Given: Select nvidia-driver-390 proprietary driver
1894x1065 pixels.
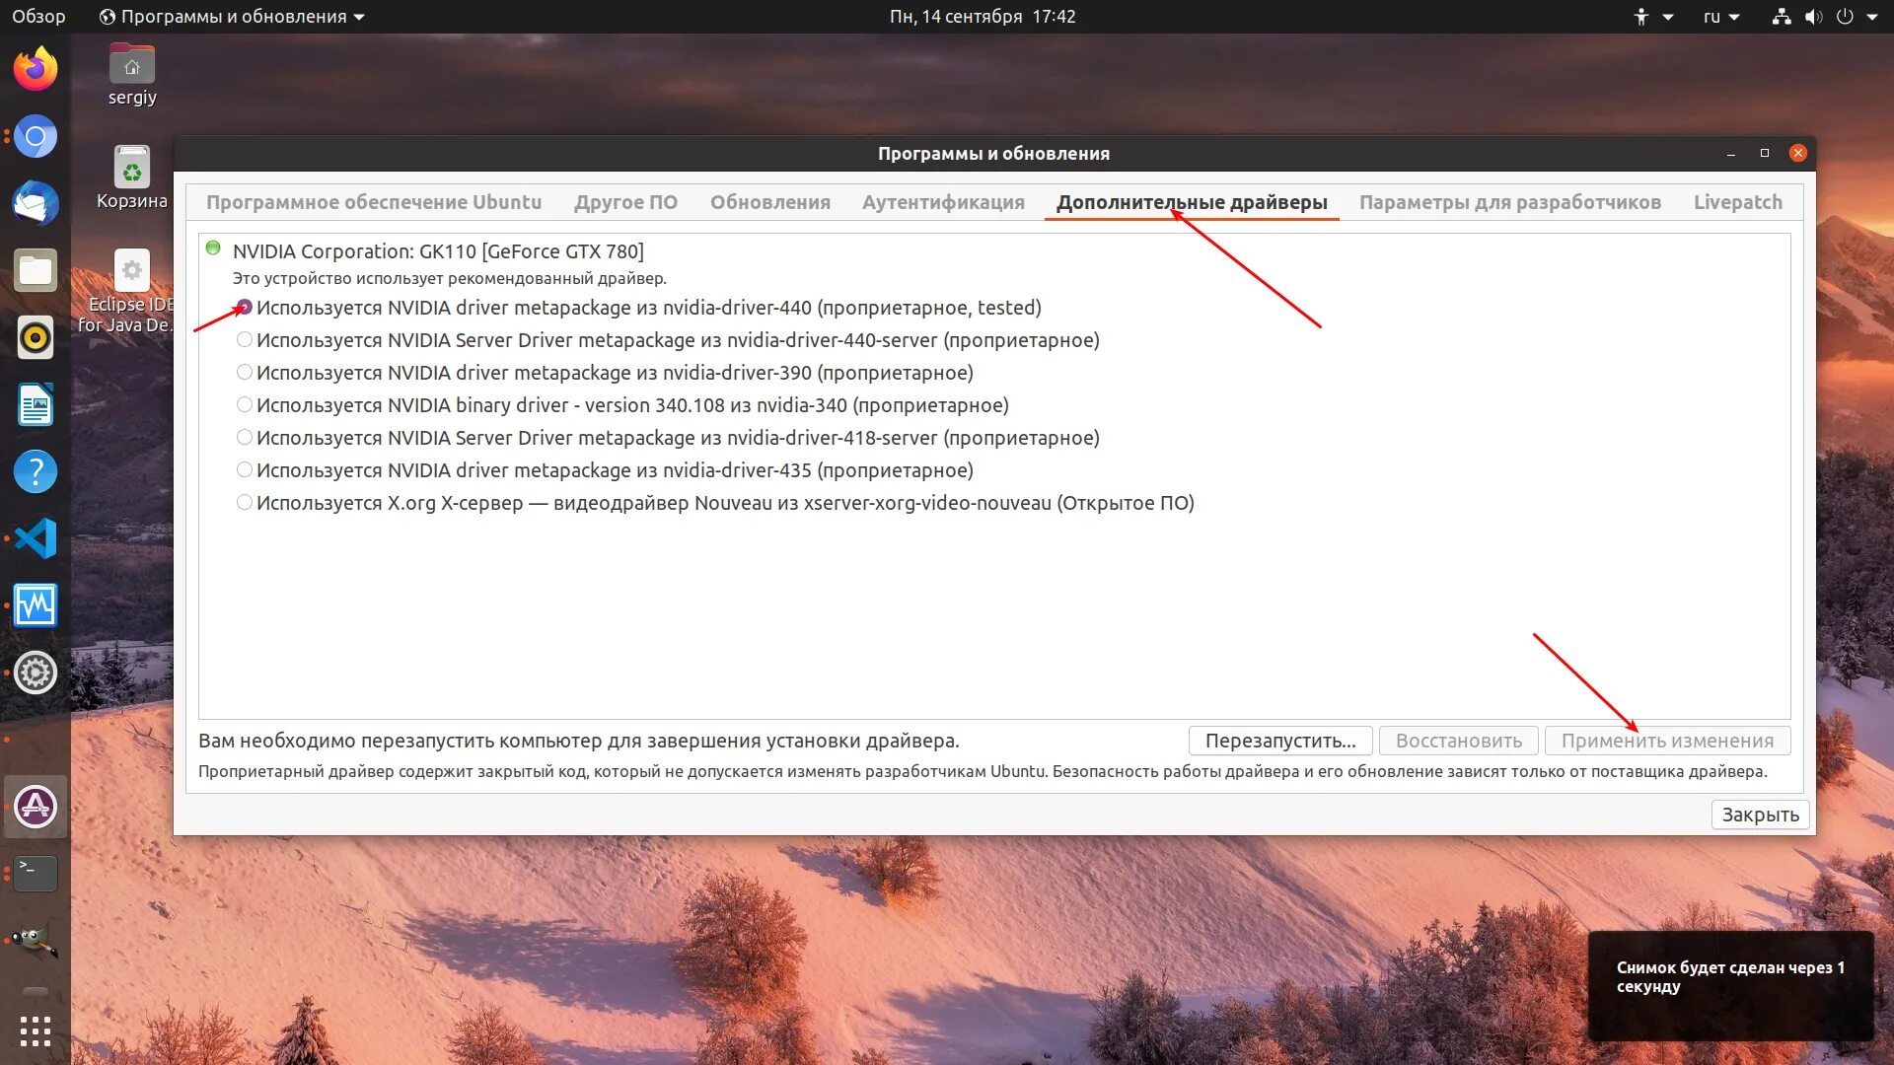Looking at the screenshot, I should click(x=244, y=372).
